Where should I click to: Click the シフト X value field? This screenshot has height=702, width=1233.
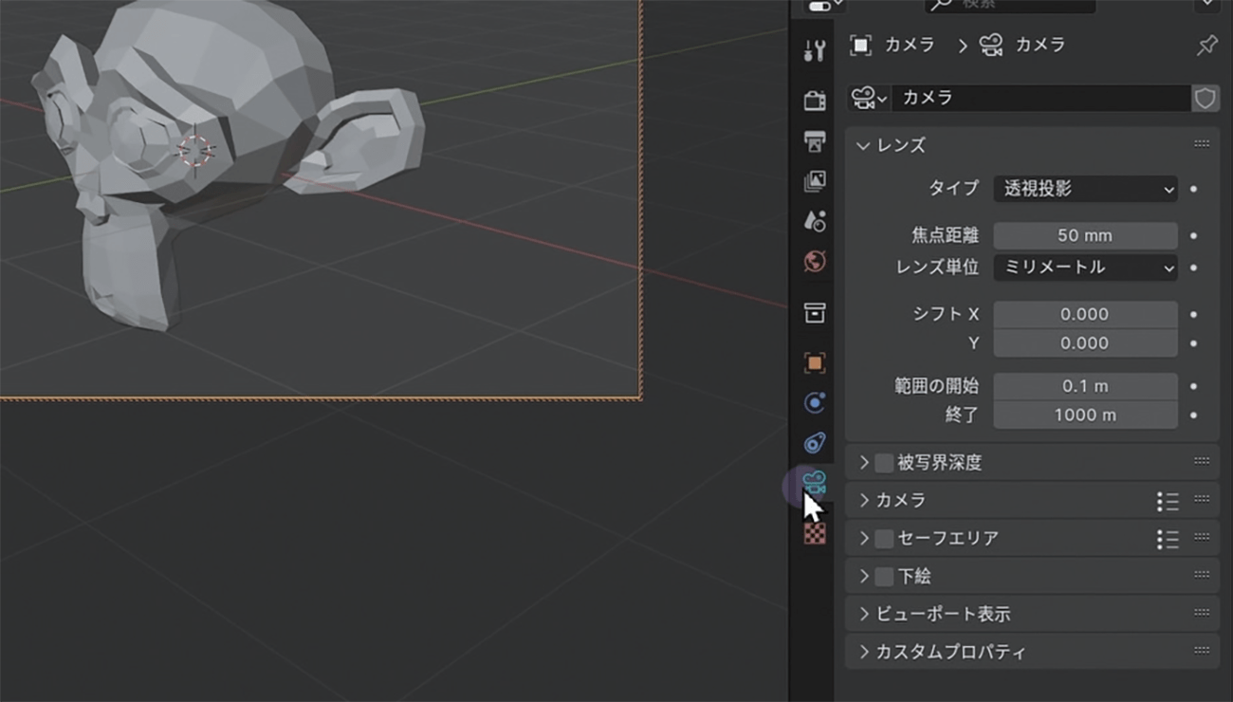1085,314
